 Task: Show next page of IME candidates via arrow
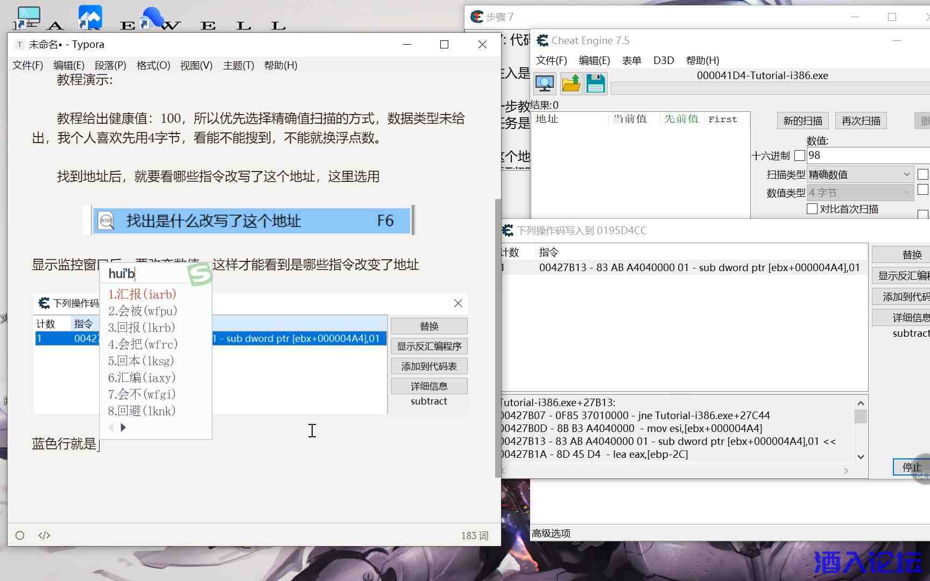pos(124,427)
